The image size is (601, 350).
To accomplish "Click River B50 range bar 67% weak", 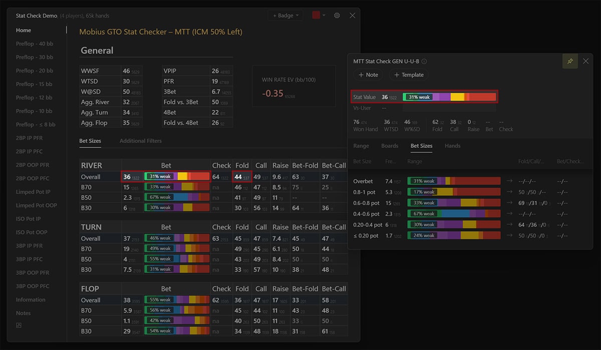I will pyautogui.click(x=177, y=197).
